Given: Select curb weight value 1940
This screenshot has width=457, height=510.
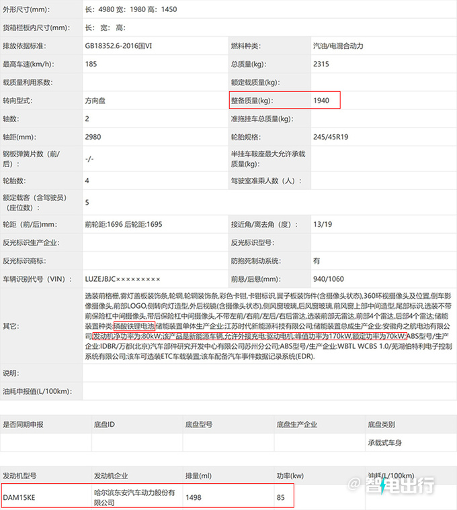Looking at the screenshot, I should click(321, 101).
